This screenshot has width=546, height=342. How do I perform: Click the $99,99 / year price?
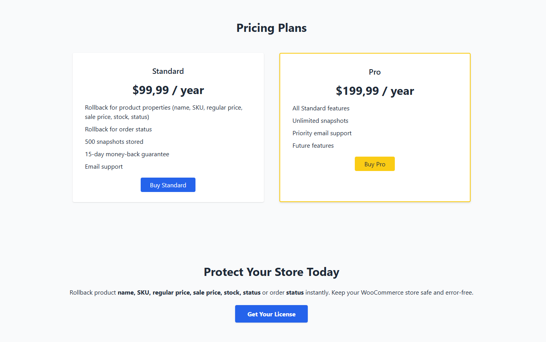click(168, 90)
